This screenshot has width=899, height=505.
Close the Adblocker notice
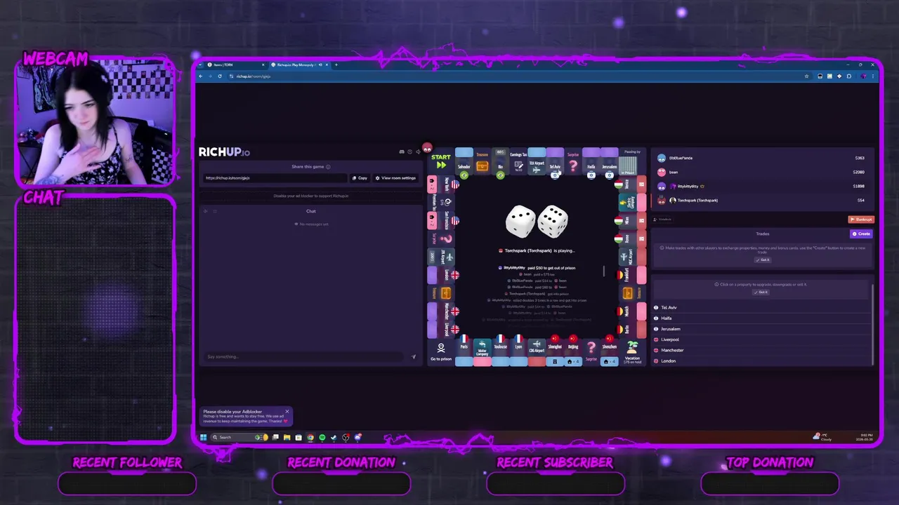point(287,411)
